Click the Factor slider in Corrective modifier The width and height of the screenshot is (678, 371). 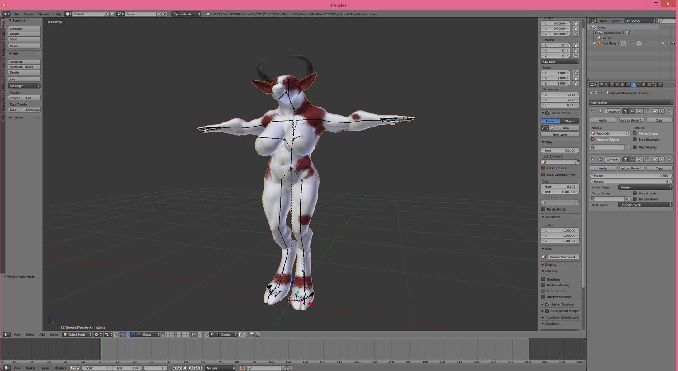[631, 176]
